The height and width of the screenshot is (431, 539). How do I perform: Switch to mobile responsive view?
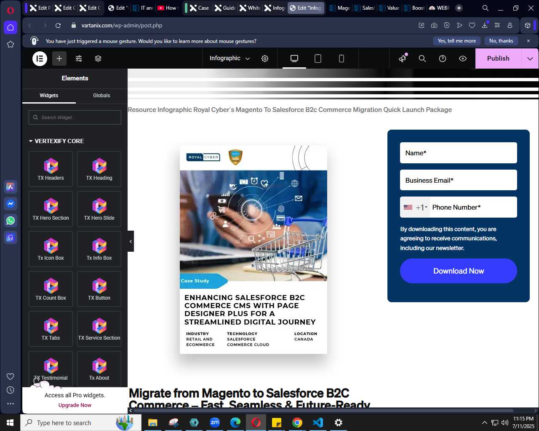pyautogui.click(x=342, y=59)
